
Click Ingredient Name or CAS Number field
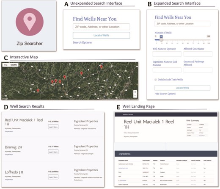click(167, 70)
